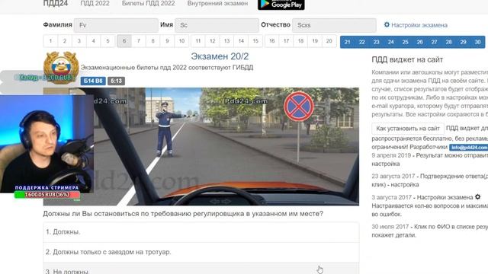Click the info@pdd24.com email badge

coord(469,147)
